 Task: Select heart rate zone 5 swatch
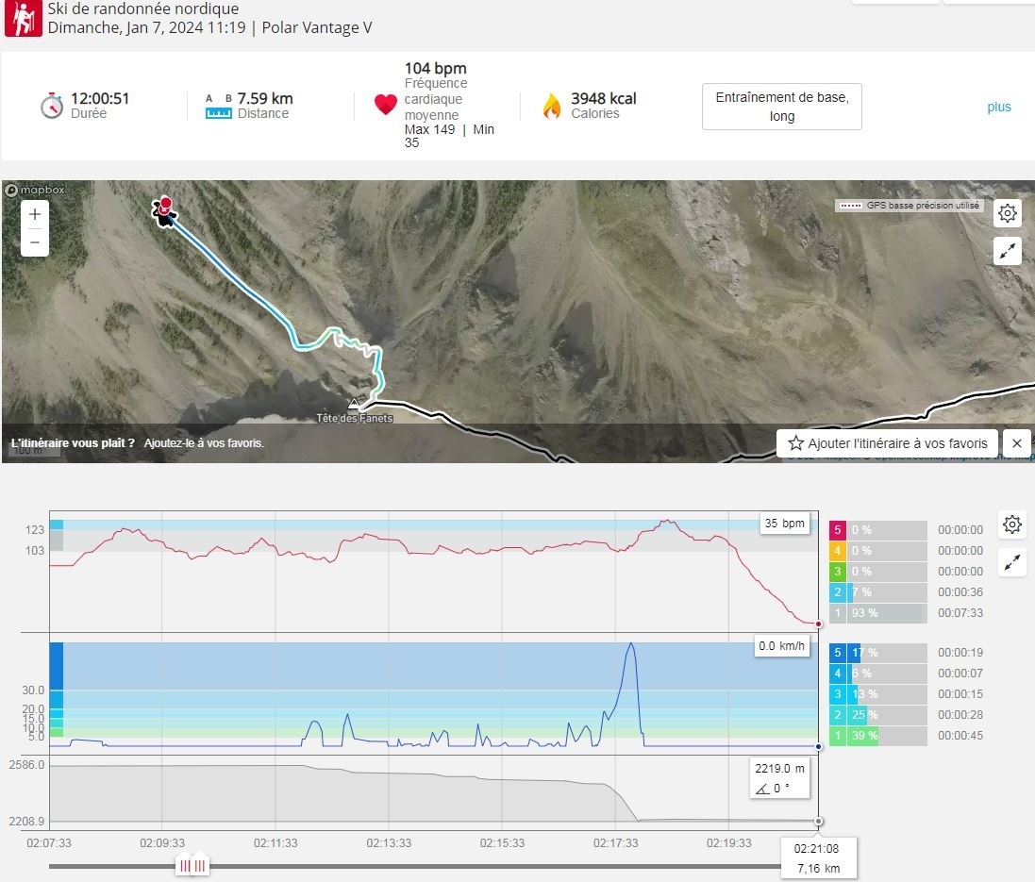(837, 530)
